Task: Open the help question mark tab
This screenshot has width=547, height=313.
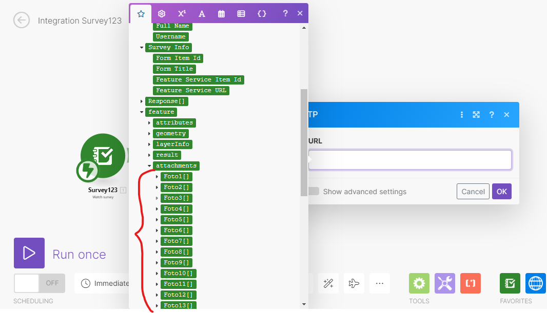Action: pyautogui.click(x=285, y=14)
